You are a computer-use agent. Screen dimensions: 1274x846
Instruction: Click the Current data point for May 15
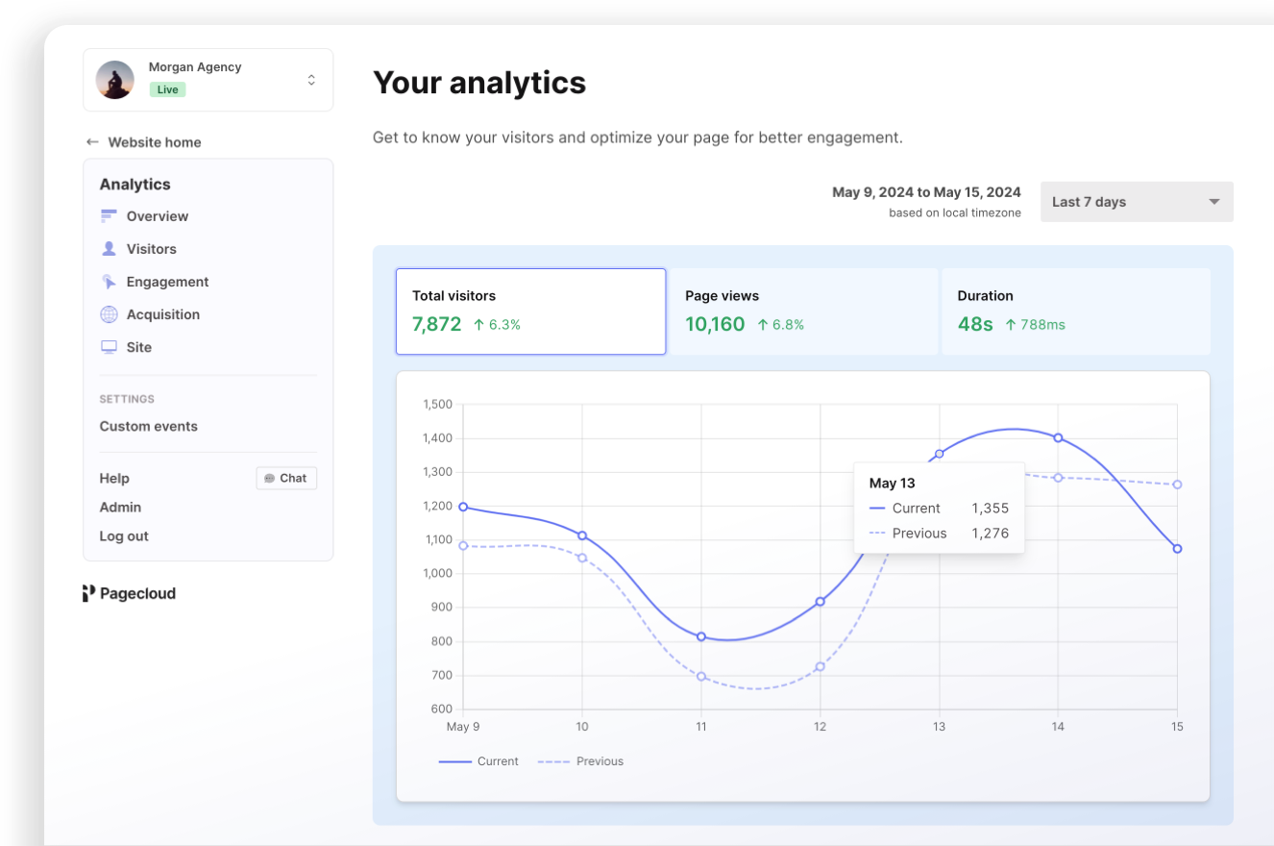pyautogui.click(x=1177, y=549)
